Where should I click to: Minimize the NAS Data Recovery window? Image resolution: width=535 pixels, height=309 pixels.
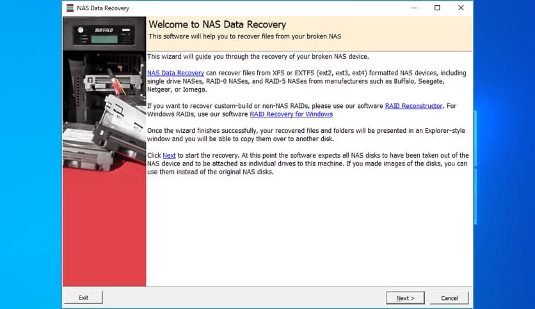pyautogui.click(x=414, y=8)
